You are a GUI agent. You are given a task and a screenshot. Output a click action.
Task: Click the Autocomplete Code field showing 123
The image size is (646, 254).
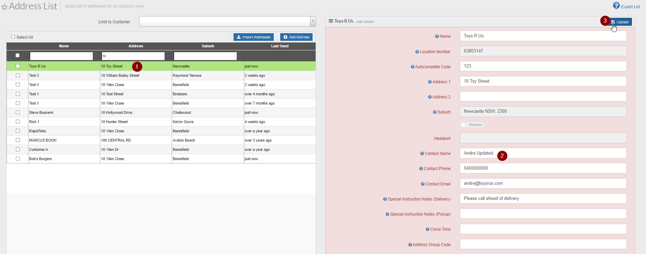543,66
